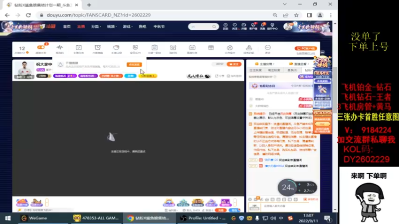Open a new Chrome tab
The height and width of the screenshot is (224, 399).
[89, 5]
